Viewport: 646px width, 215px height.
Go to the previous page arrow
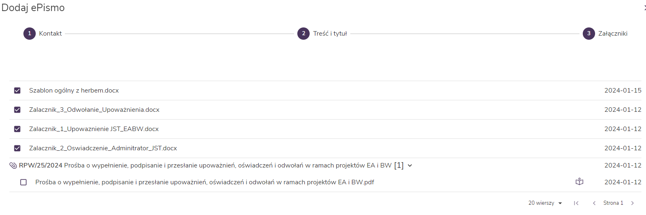[x=594, y=203]
